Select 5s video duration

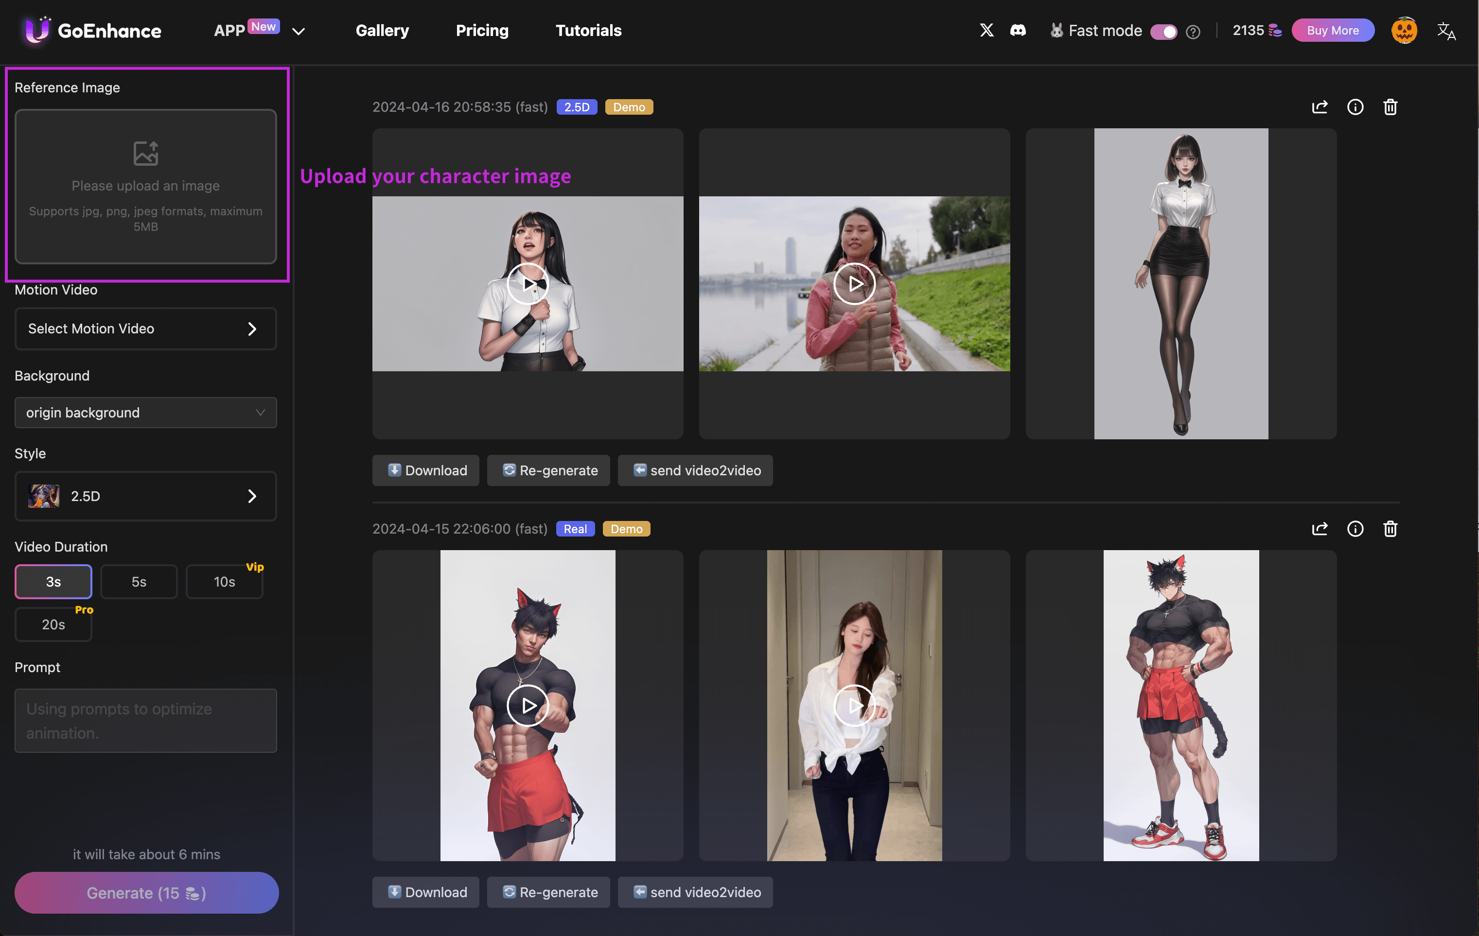pyautogui.click(x=139, y=581)
